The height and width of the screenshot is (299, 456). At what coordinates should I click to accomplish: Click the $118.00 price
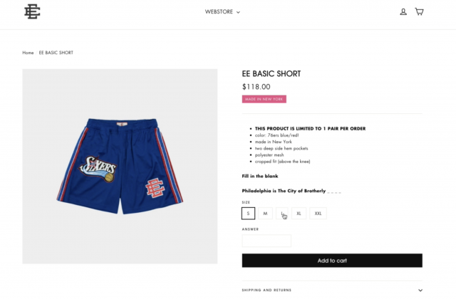pyautogui.click(x=256, y=87)
